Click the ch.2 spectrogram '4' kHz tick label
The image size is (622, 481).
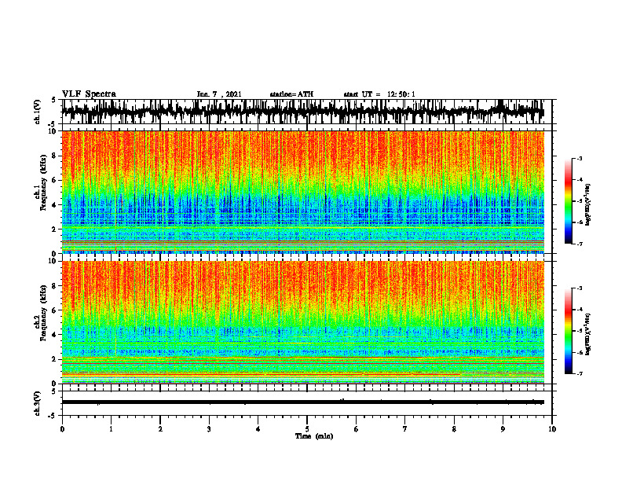tap(55, 335)
